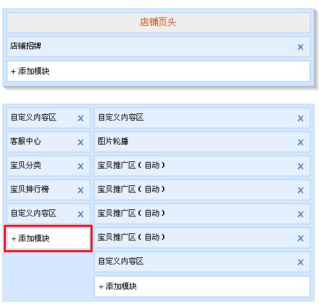Delete the 宝贝分类 module with X
Image resolution: width=319 pixels, height=304 pixels.
click(x=80, y=166)
